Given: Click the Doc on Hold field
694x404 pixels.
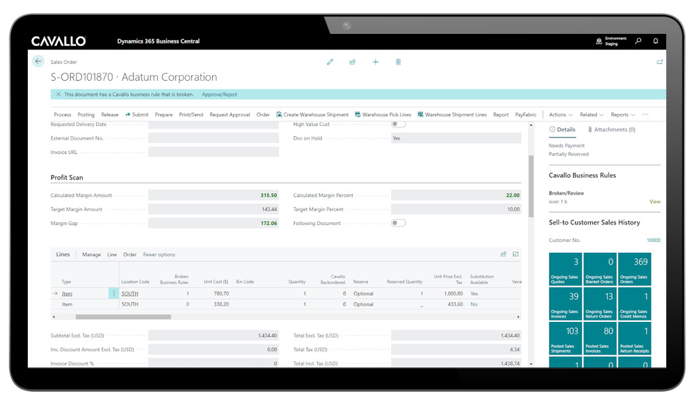Looking at the screenshot, I should tap(456, 138).
